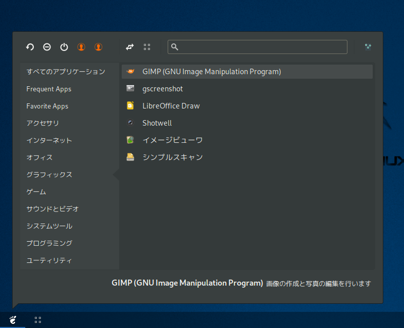Open LibreOffice Draw
This screenshot has width=404, height=328.
tap(247, 106)
